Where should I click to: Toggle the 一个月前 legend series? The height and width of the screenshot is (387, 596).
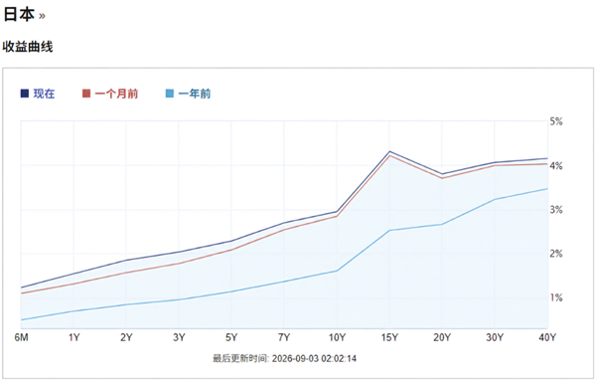(x=110, y=94)
